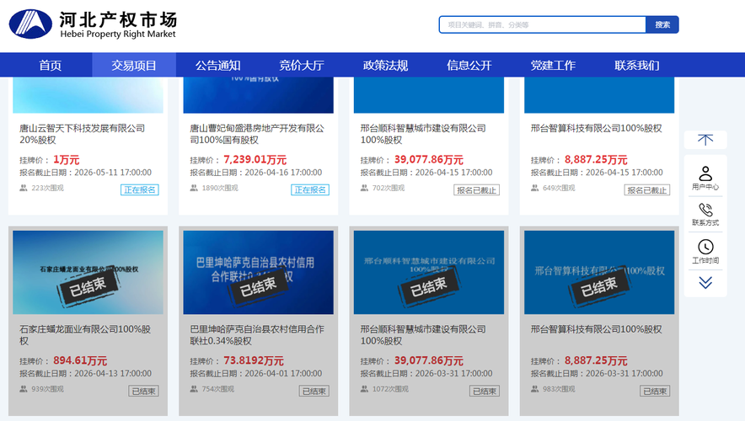Click 巴里坤哈萨克自治县 project thumbnail image

(259, 273)
